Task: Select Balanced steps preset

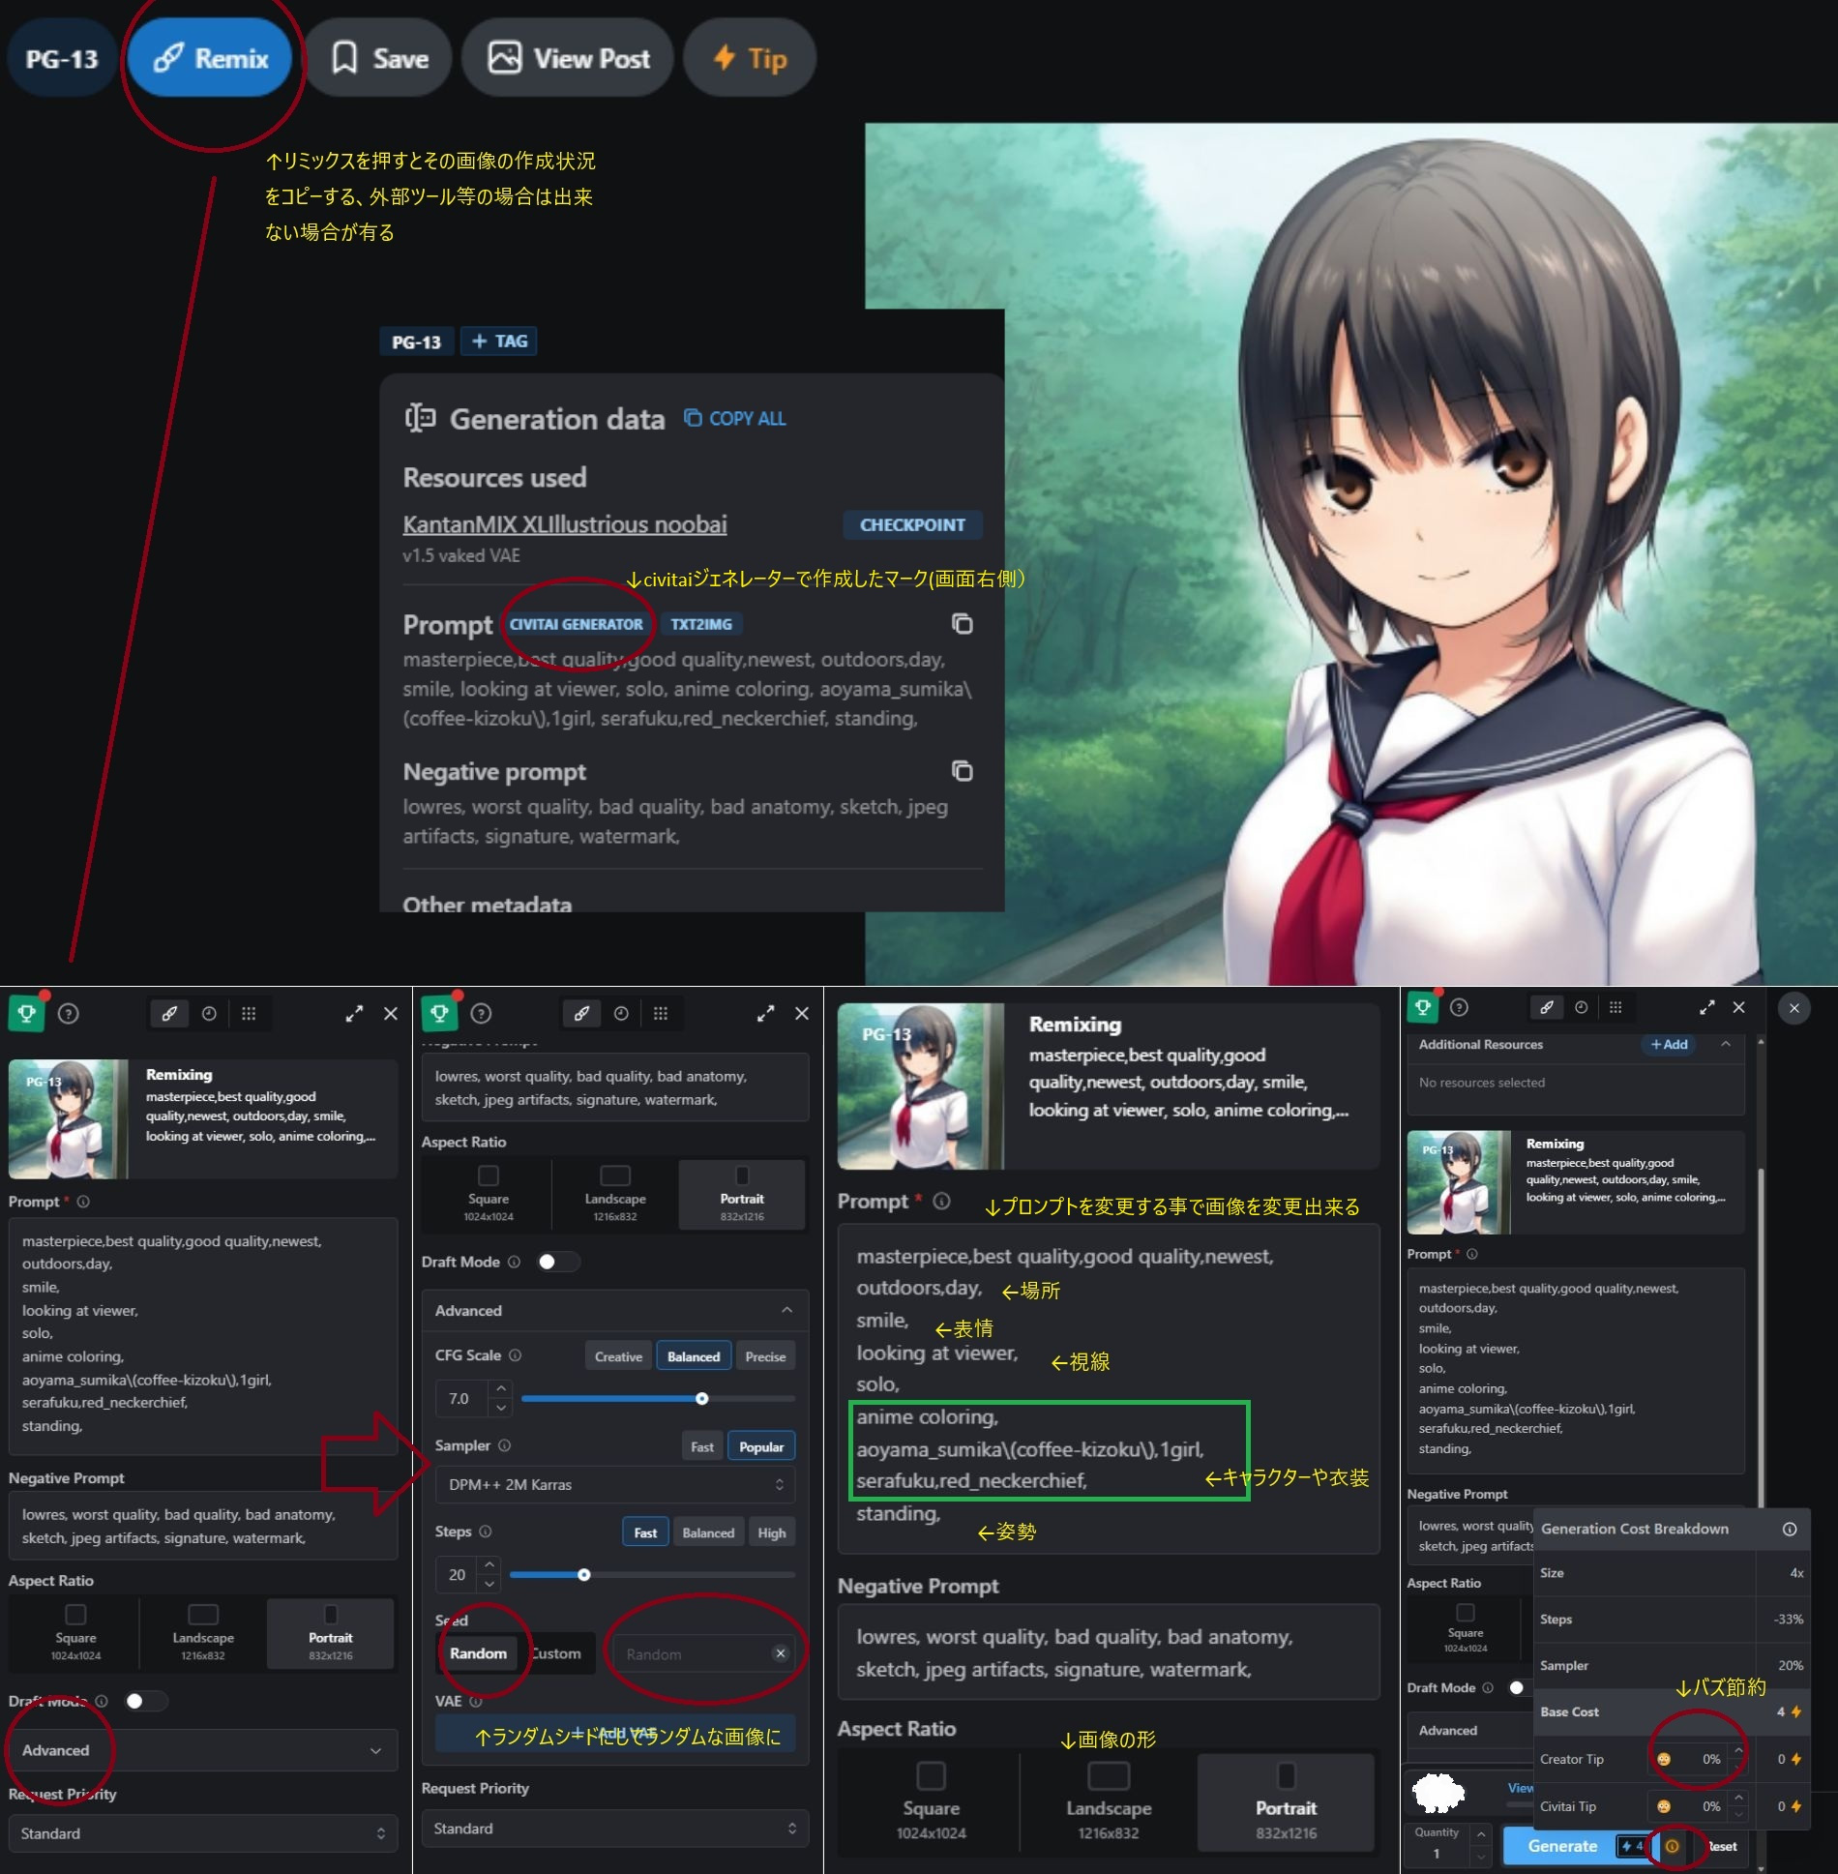Action: (x=708, y=1532)
